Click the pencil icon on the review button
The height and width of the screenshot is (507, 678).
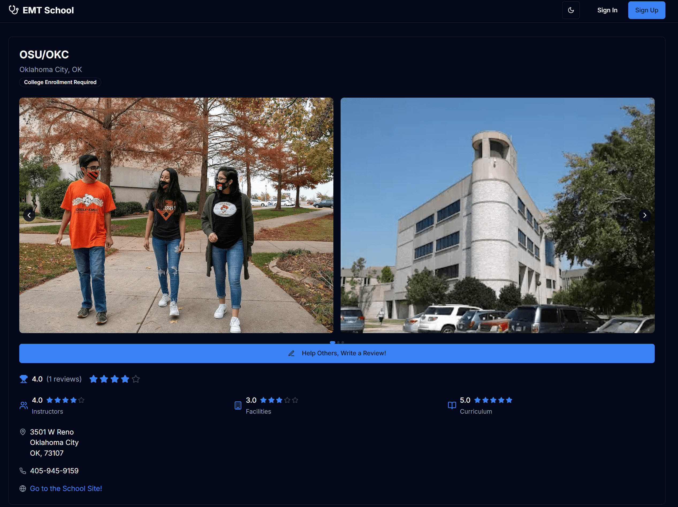[291, 353]
